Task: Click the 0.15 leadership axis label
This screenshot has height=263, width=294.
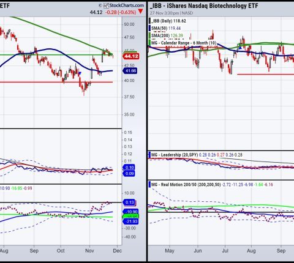Action: pos(128,133)
